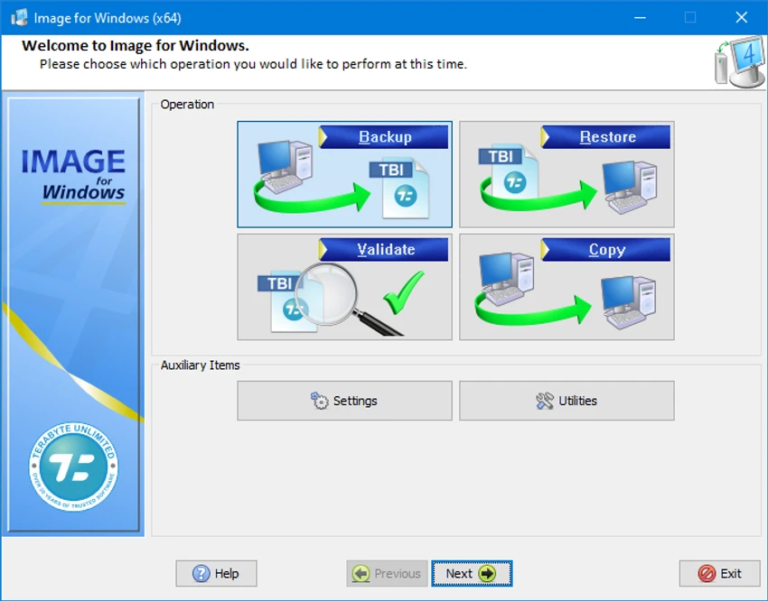Click the version 4 monitor icon in header
This screenshot has height=601, width=768.
(740, 62)
